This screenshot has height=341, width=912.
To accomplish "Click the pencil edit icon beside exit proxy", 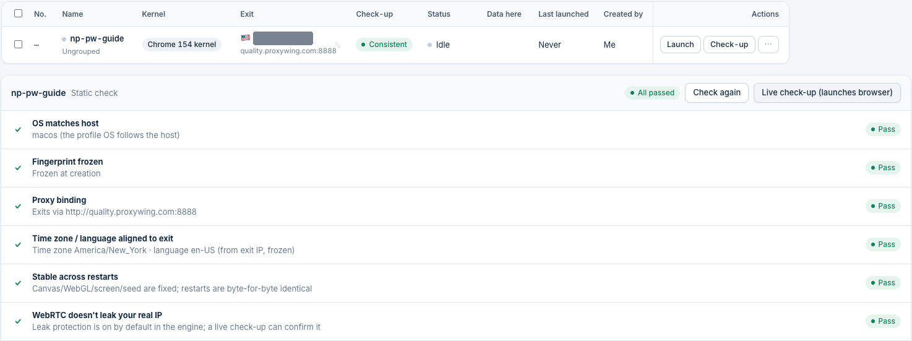I will click(x=337, y=45).
